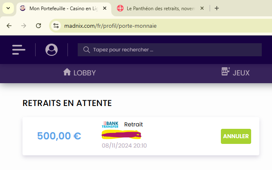Image resolution: width=272 pixels, height=170 pixels.
Task: Reload the page
Action: pyautogui.click(x=38, y=26)
